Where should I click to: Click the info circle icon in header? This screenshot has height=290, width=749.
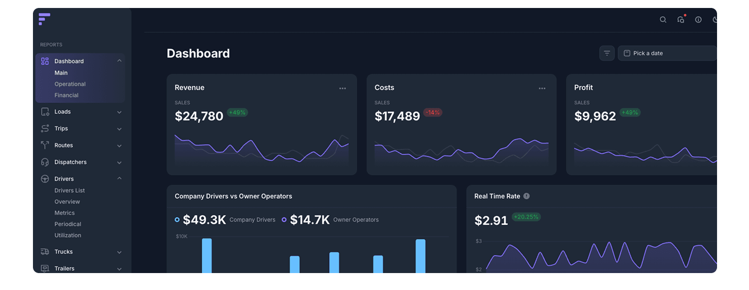tap(698, 20)
